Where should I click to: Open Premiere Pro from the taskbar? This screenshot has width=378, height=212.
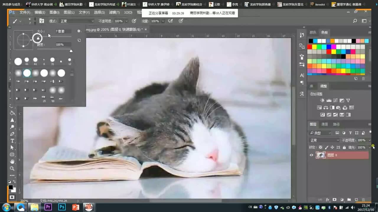48,207
